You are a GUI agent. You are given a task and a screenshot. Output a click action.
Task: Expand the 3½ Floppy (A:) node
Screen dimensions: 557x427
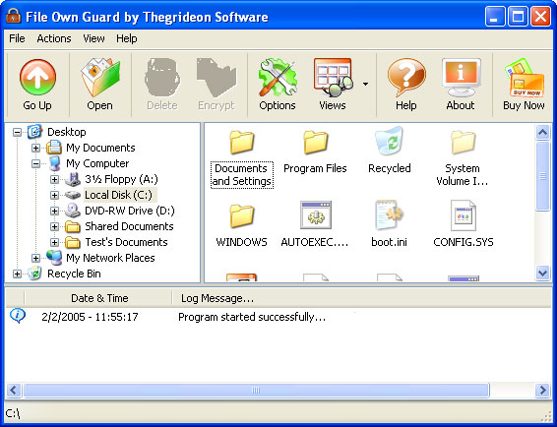click(54, 179)
